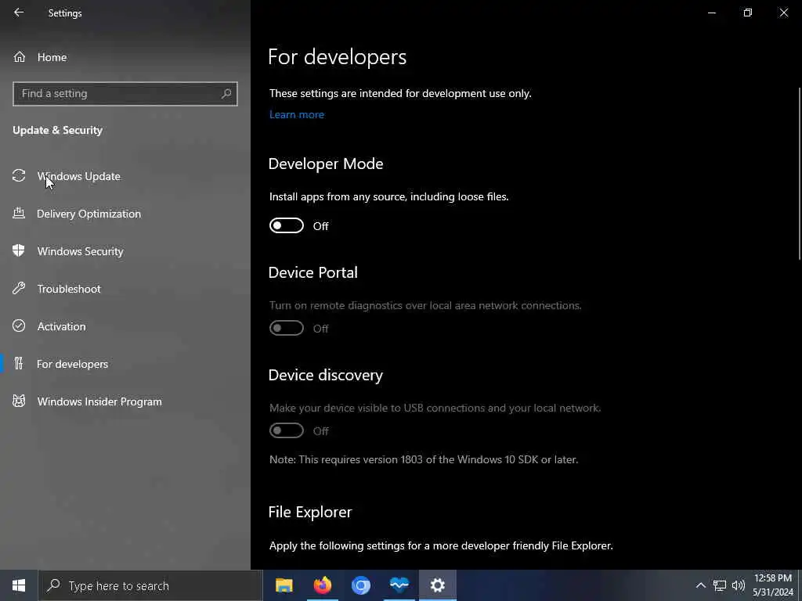Viewport: 802px width, 601px height.
Task: Toggle the Device Portal switch
Action: click(287, 328)
